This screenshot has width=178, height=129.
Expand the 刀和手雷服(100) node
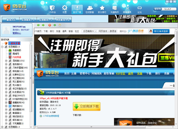6,68
